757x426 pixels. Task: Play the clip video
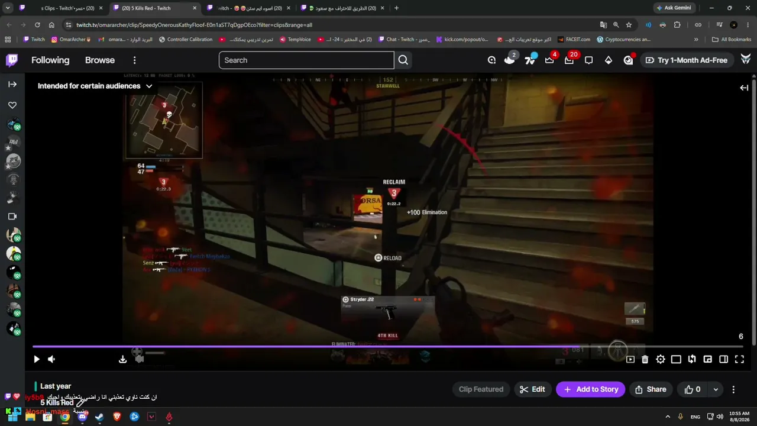coord(37,359)
